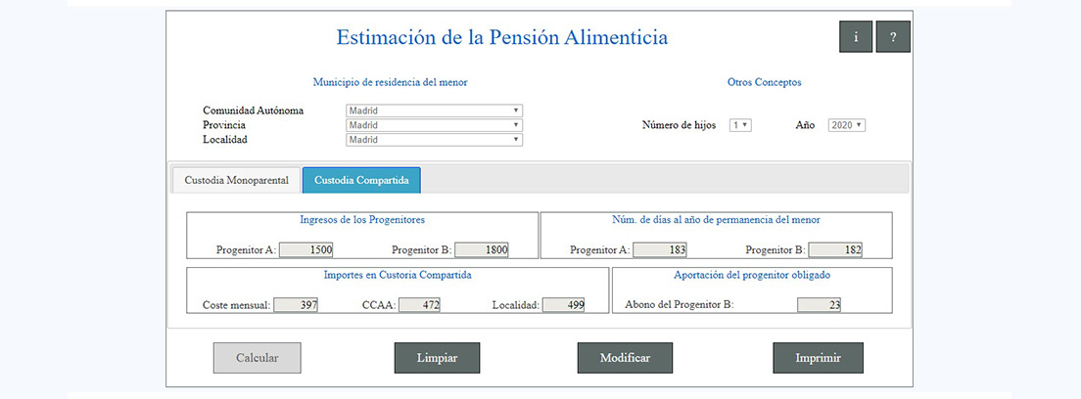1081x399 pixels.
Task: Click the Abono del Progenitor B field
Action: 819,304
